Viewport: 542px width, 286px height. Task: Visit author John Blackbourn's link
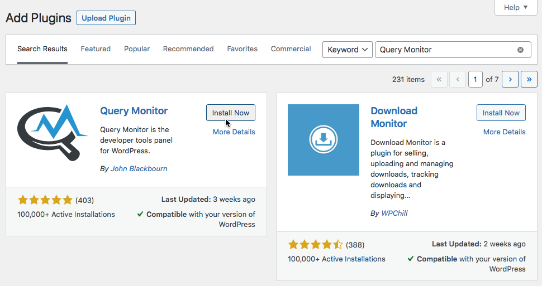pyautogui.click(x=139, y=169)
